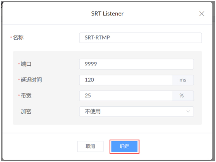Click the SRT Listener dialog title
Image resolution: width=216 pixels, height=162 pixels.
click(x=107, y=14)
